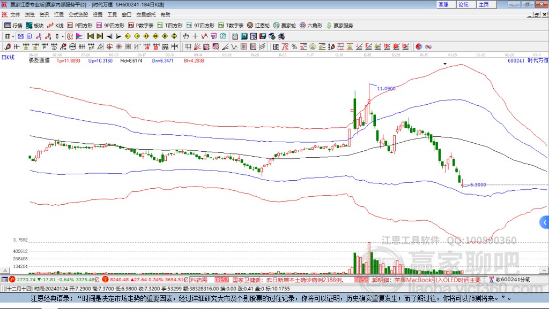The width and height of the screenshot is (549, 309).
Task: Click the truck icon on toolbar
Action: (281, 36)
